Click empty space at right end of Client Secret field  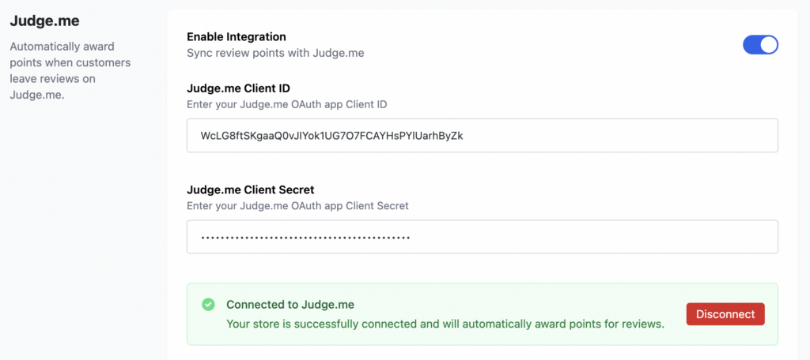coord(712,237)
